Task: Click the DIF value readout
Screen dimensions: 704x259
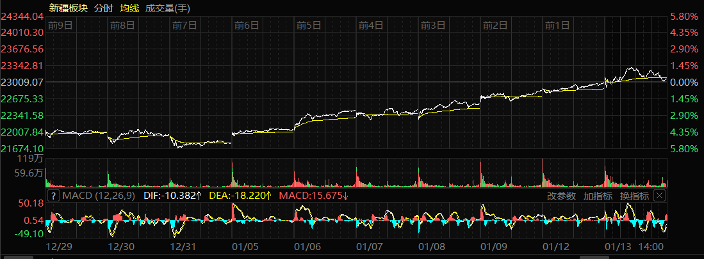Action: coord(172,196)
